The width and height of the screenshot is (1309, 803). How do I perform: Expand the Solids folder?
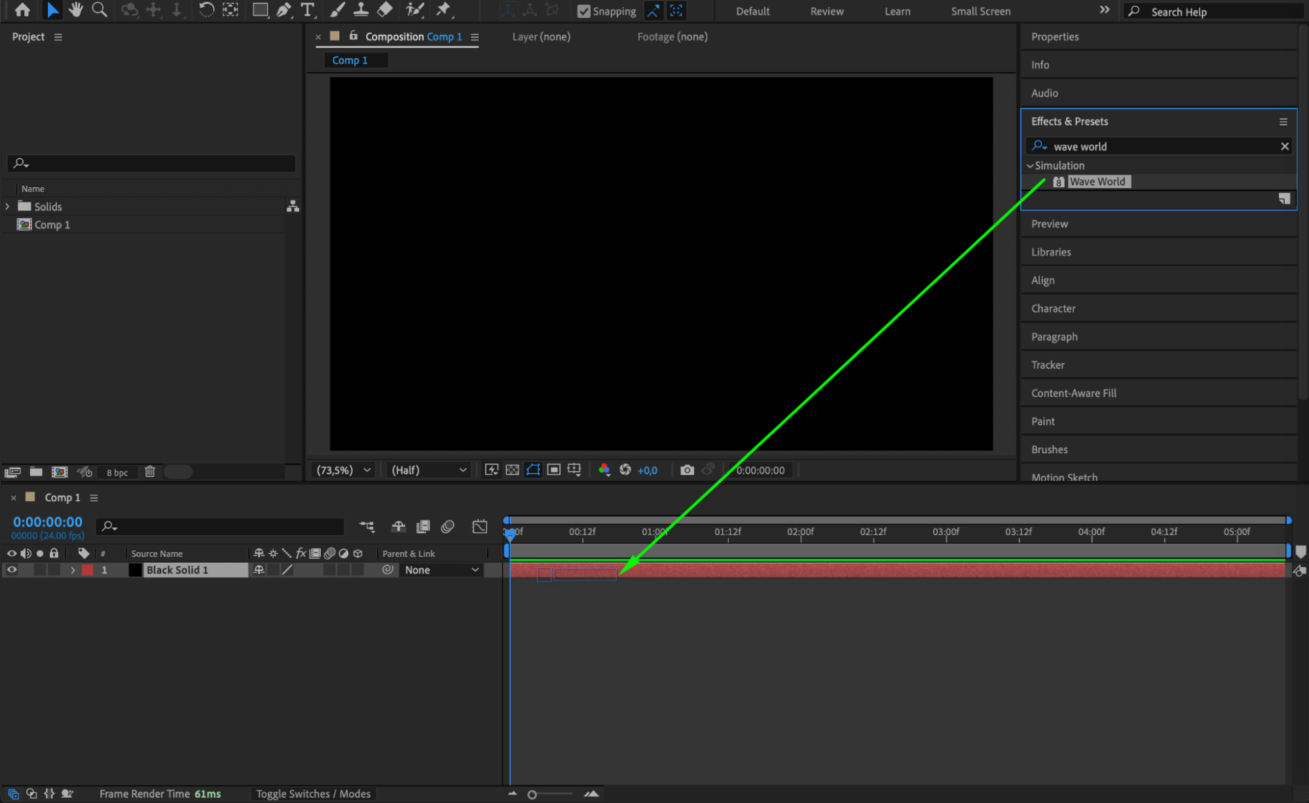pyautogui.click(x=7, y=206)
